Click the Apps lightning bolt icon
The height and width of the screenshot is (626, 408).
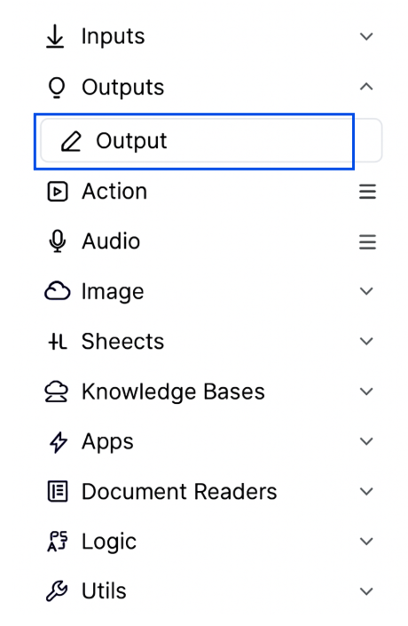click(x=59, y=442)
